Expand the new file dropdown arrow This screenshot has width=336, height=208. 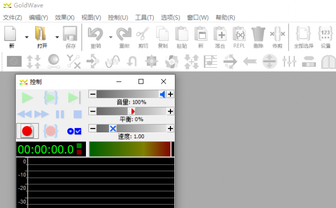click(x=27, y=37)
